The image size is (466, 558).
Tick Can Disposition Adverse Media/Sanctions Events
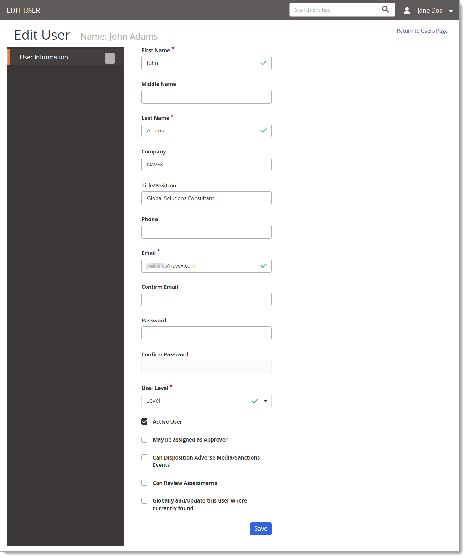tap(145, 457)
